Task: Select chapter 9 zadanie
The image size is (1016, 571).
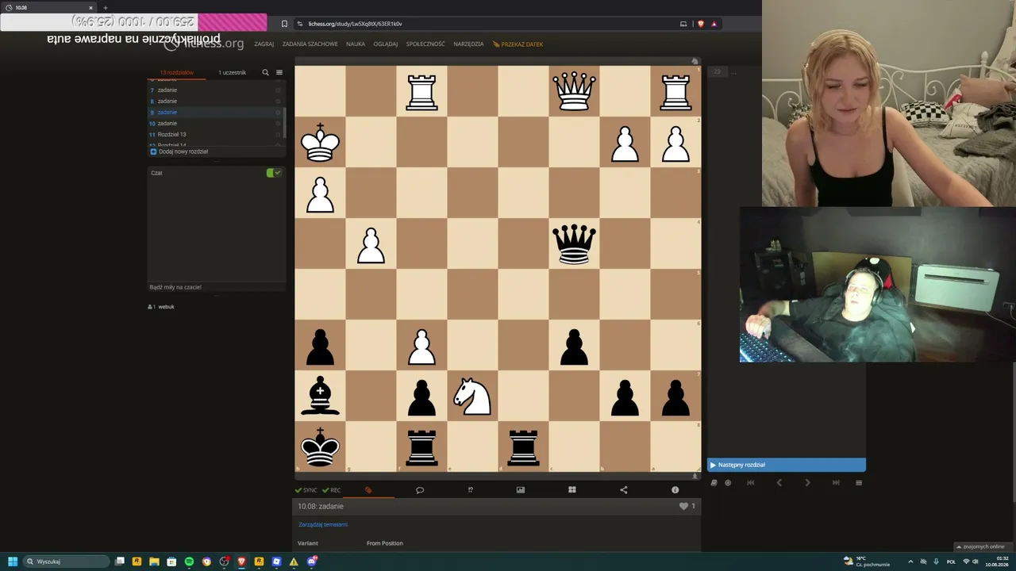Action: click(x=215, y=113)
